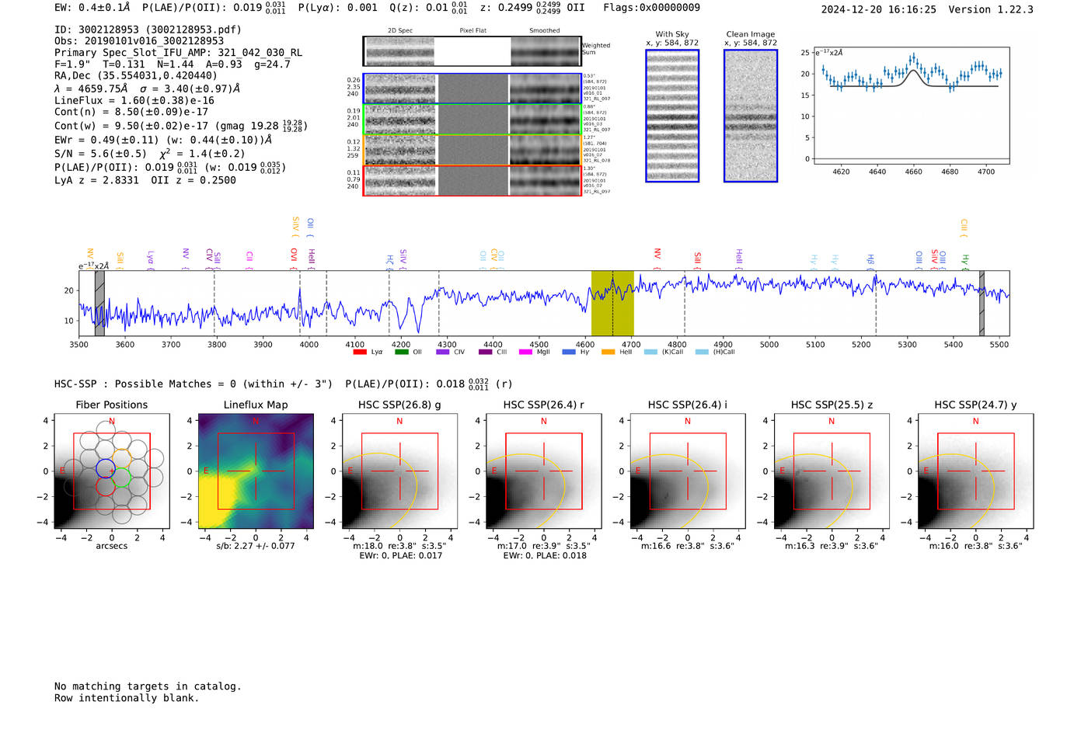Click the hatched gray band near 3540 Å
1088x740 pixels.
tap(99, 304)
